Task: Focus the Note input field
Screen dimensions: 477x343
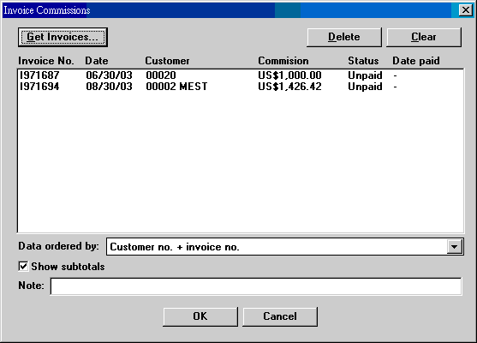Action: click(x=256, y=286)
